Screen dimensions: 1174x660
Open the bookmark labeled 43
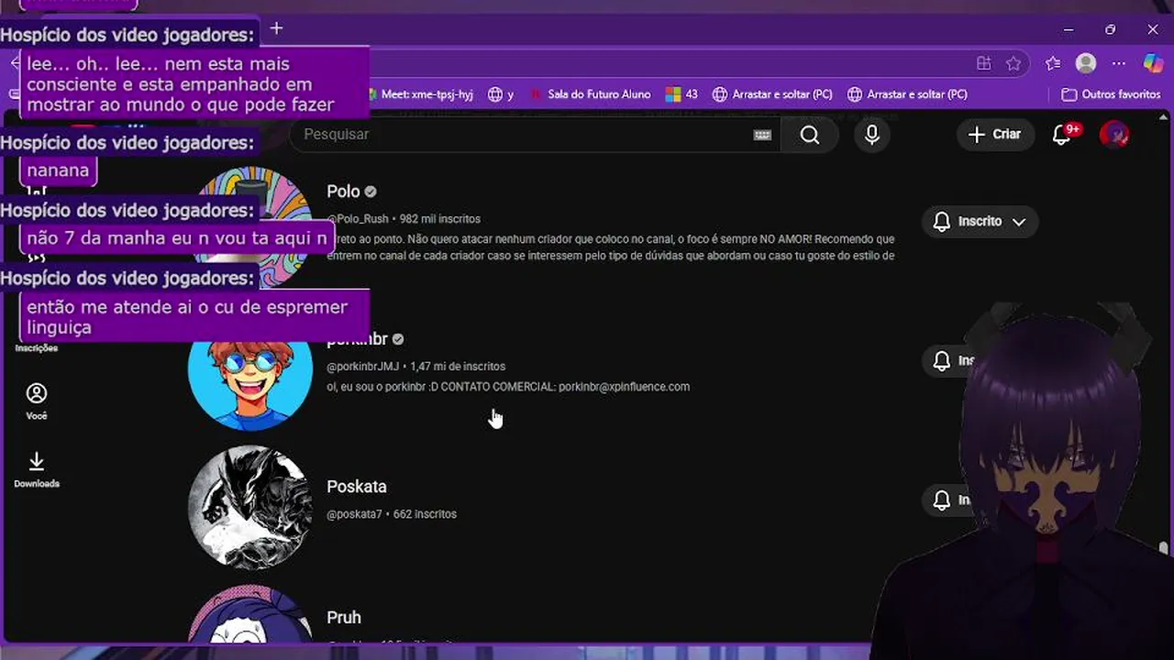click(x=681, y=94)
